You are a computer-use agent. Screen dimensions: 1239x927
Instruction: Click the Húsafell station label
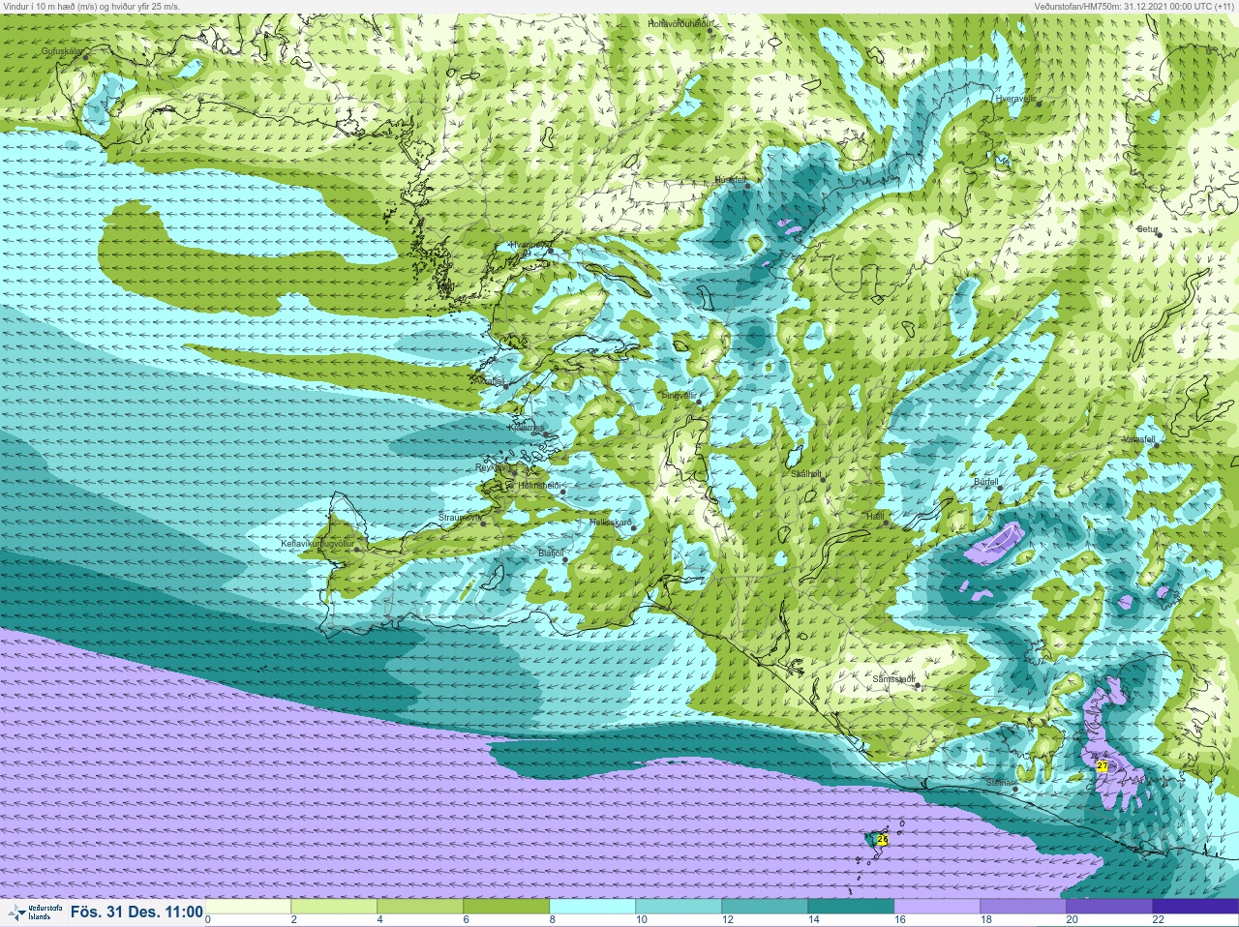(x=731, y=180)
